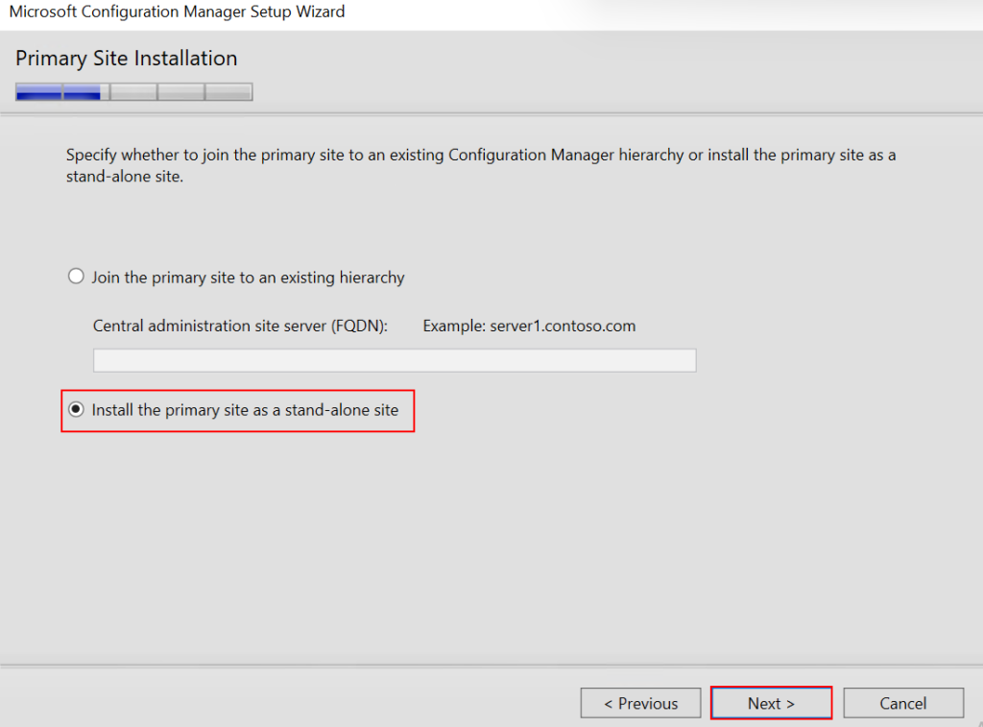This screenshot has width=983, height=727.
Task: Click the Primary Site Installation heading
Action: (126, 59)
